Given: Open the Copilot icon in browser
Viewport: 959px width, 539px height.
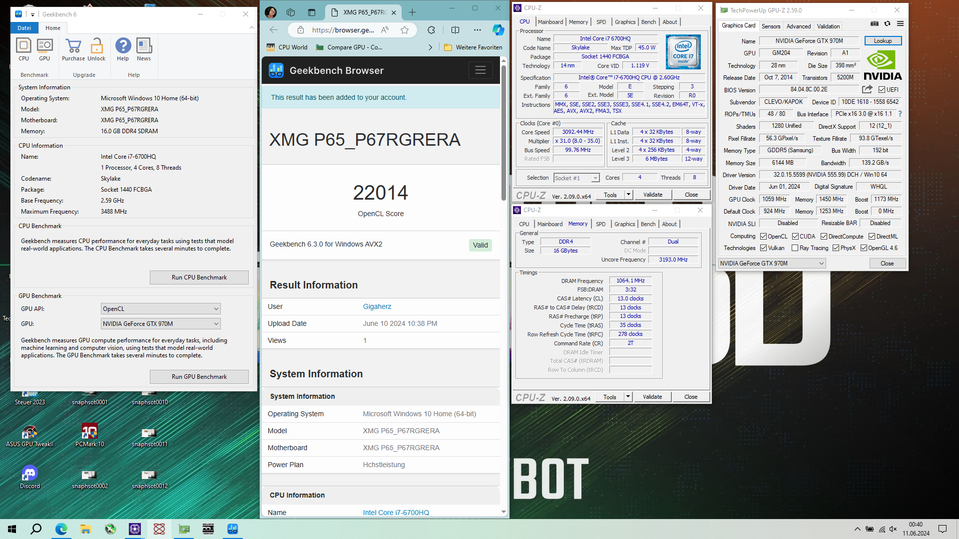Looking at the screenshot, I should [x=498, y=30].
